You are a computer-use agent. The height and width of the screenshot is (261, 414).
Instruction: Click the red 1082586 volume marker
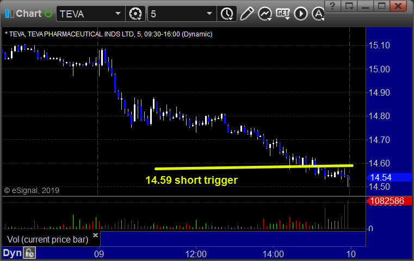389,201
